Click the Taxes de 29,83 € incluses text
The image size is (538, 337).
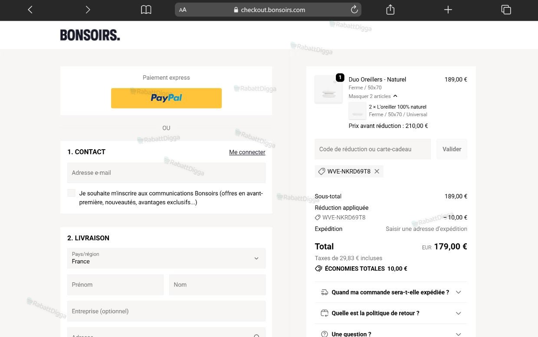click(348, 258)
